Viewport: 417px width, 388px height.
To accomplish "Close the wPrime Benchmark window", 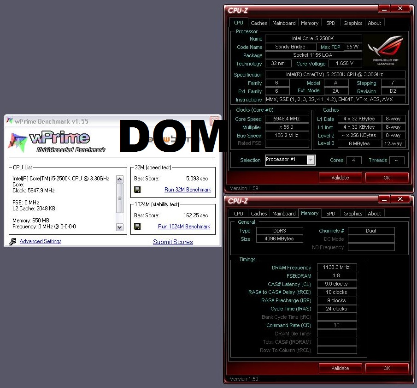I will tap(214, 121).
